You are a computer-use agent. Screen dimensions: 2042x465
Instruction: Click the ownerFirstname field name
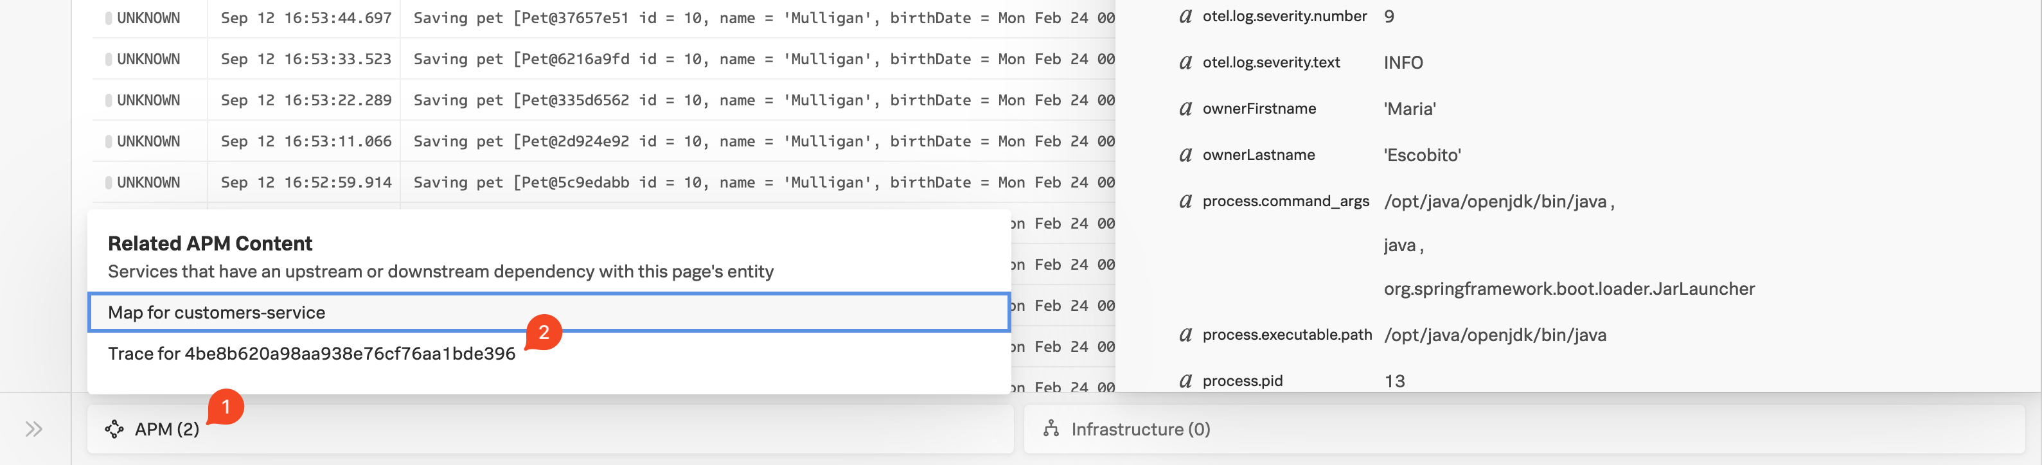(1259, 109)
